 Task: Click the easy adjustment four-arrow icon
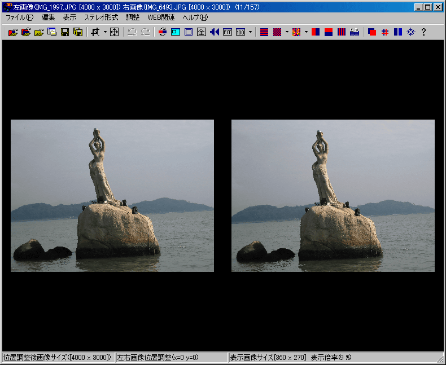coord(115,32)
